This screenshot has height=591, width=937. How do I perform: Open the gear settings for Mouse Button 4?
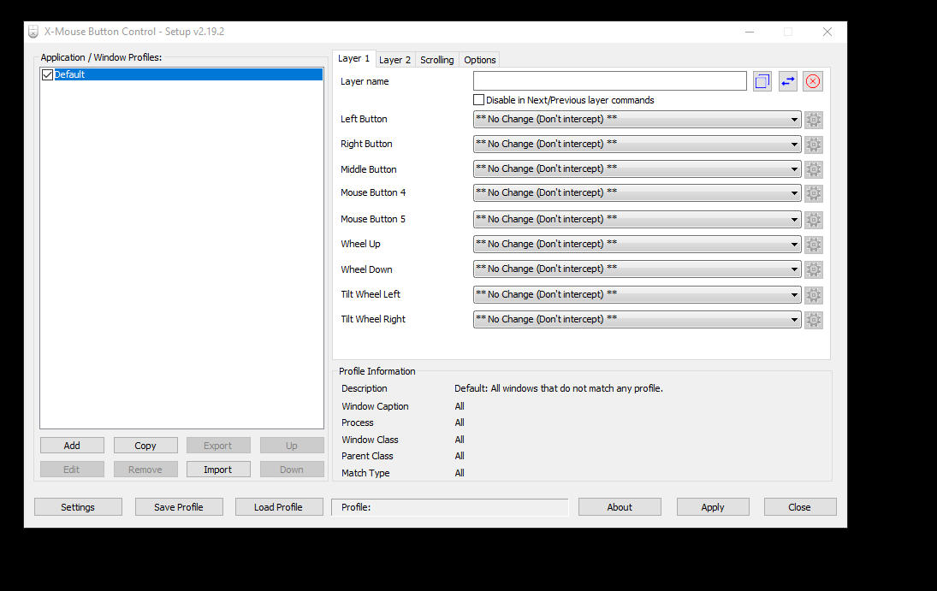click(x=813, y=193)
